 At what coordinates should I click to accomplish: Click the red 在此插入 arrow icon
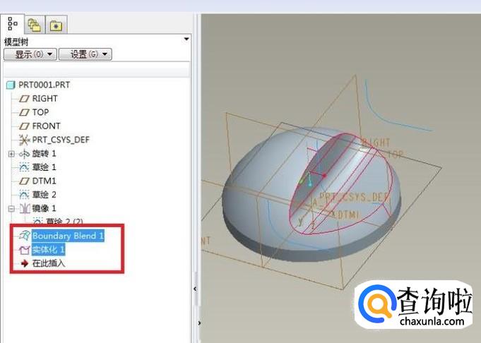click(24, 263)
